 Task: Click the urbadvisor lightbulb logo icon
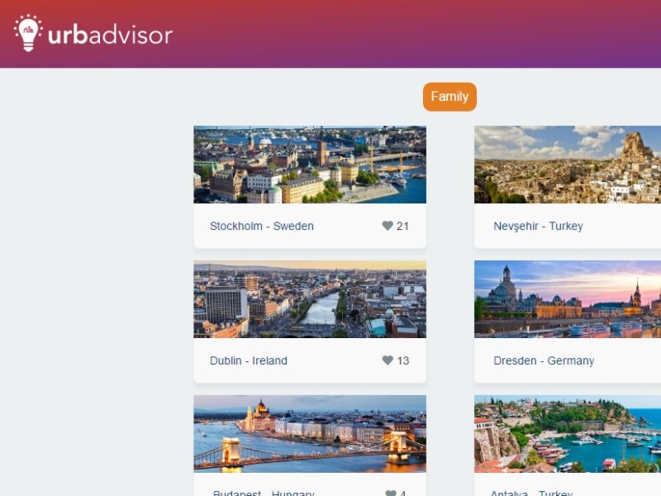click(28, 33)
